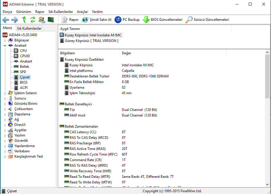Image resolution: width=271 pixels, height=194 pixels.
Task: Open the Görünüm menu
Action: [23, 12]
